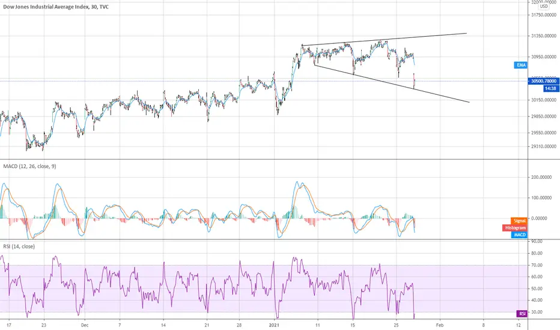The width and height of the screenshot is (560, 330).
Task: Click the Dec date label on time axis
Action: (x=85, y=325)
